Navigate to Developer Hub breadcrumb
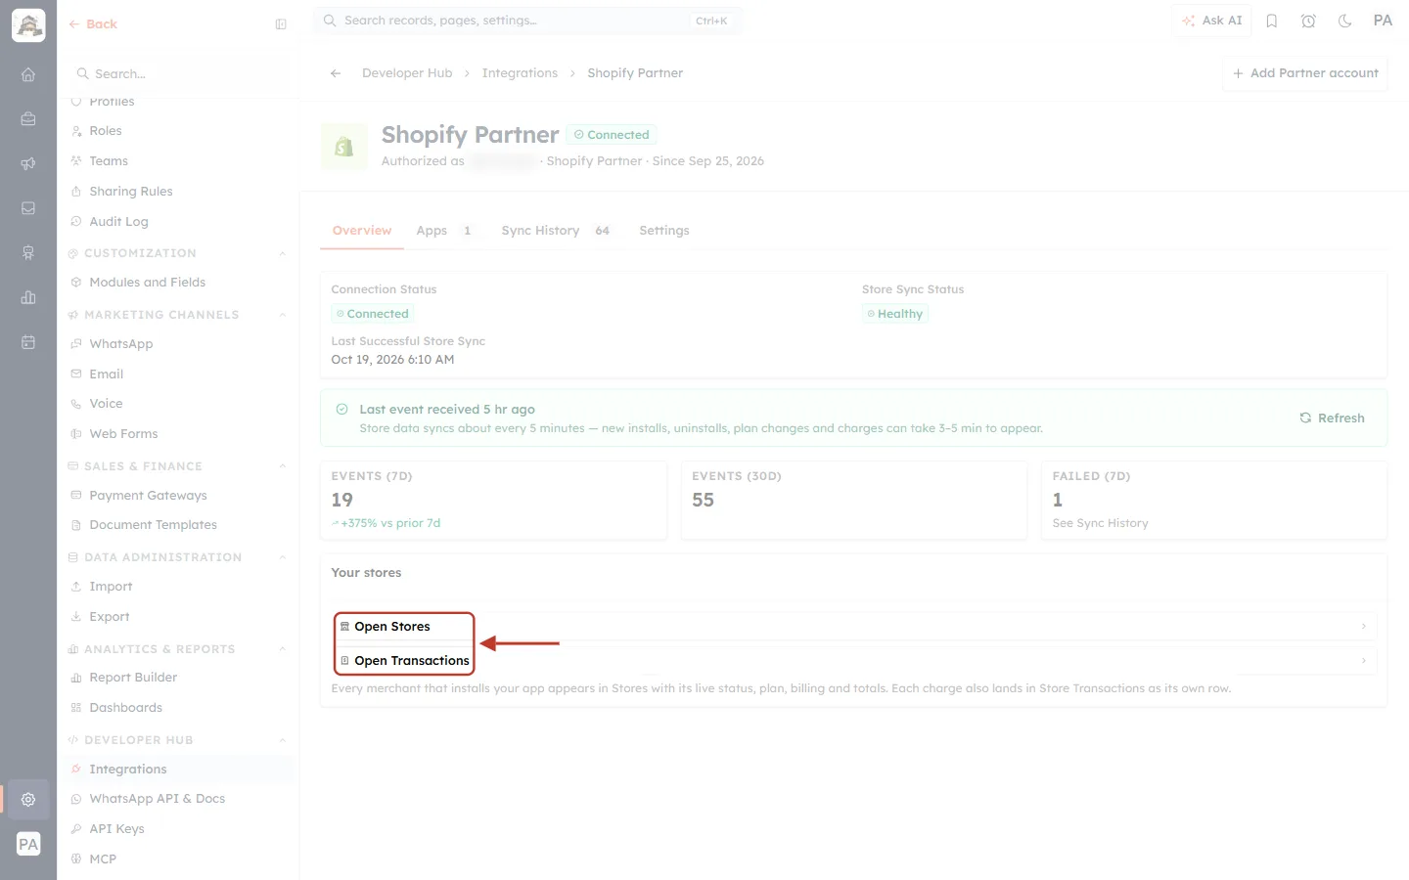The image size is (1409, 880). click(x=407, y=73)
